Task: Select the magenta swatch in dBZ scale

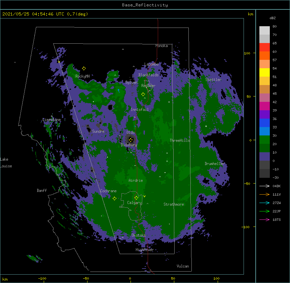Action: [x=264, y=106]
